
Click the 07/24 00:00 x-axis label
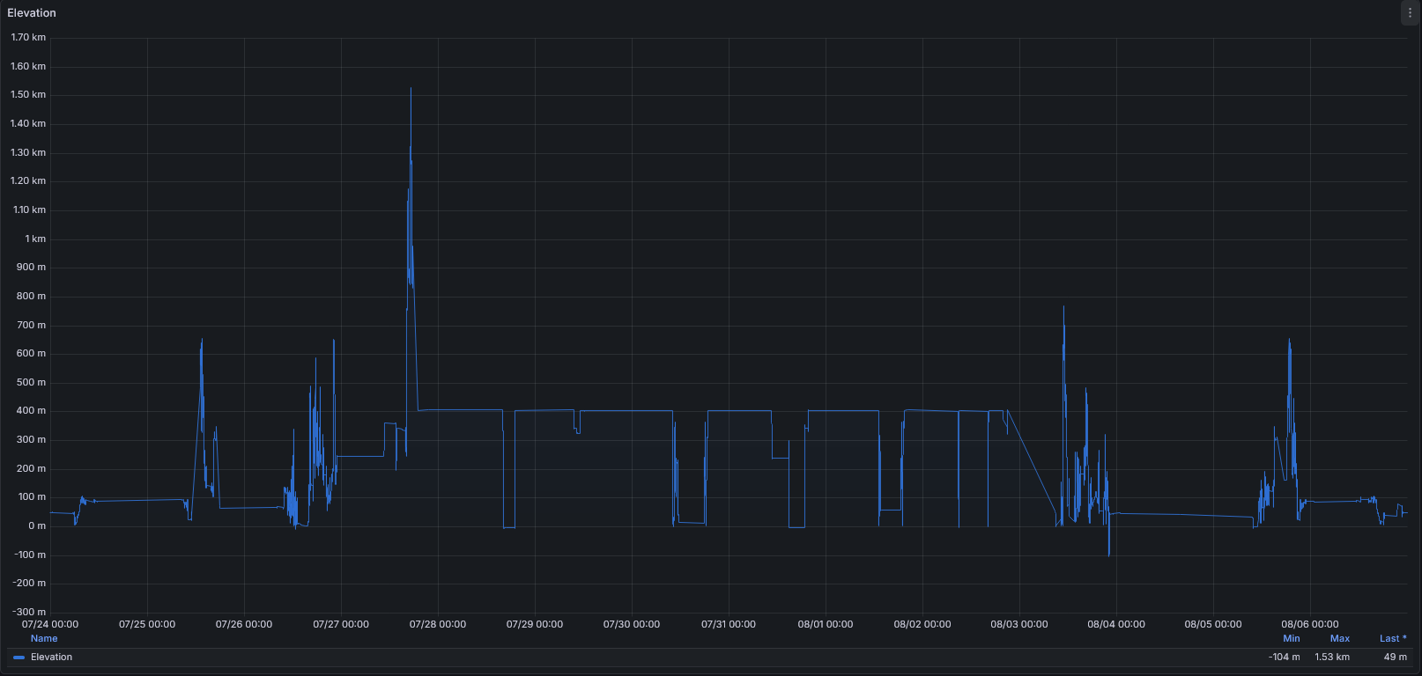[x=50, y=625]
